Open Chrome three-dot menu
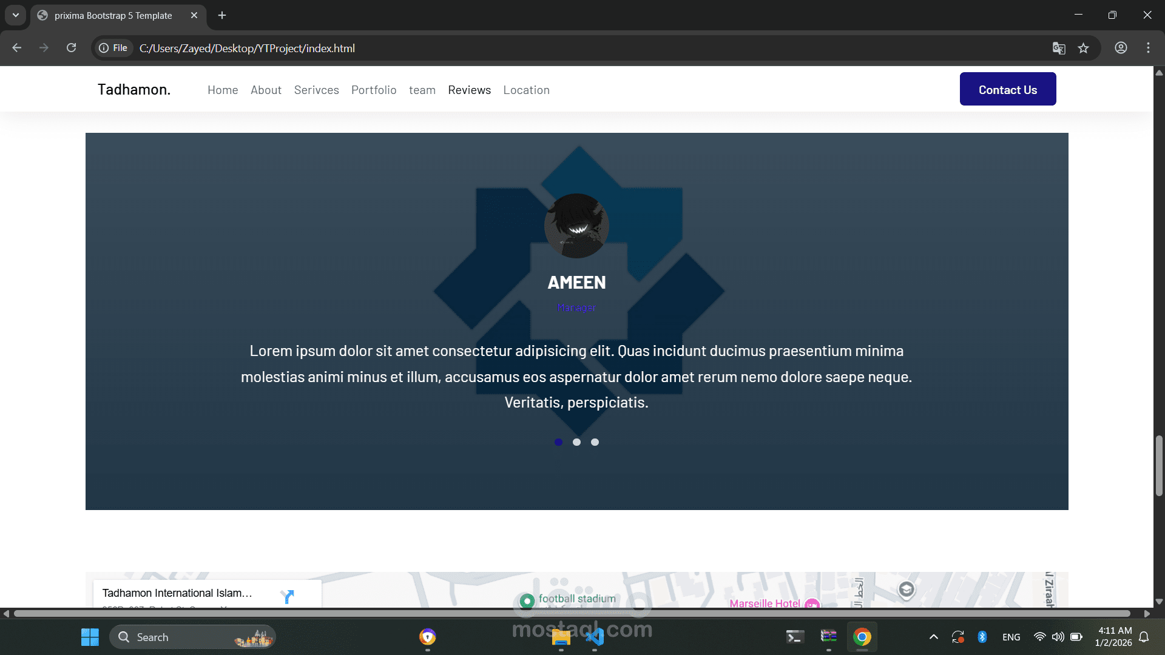This screenshot has width=1165, height=655. [1148, 48]
